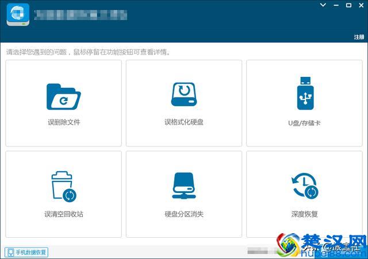
Task: Choose the 误格式化硬盘 option label
Action: 183,122
